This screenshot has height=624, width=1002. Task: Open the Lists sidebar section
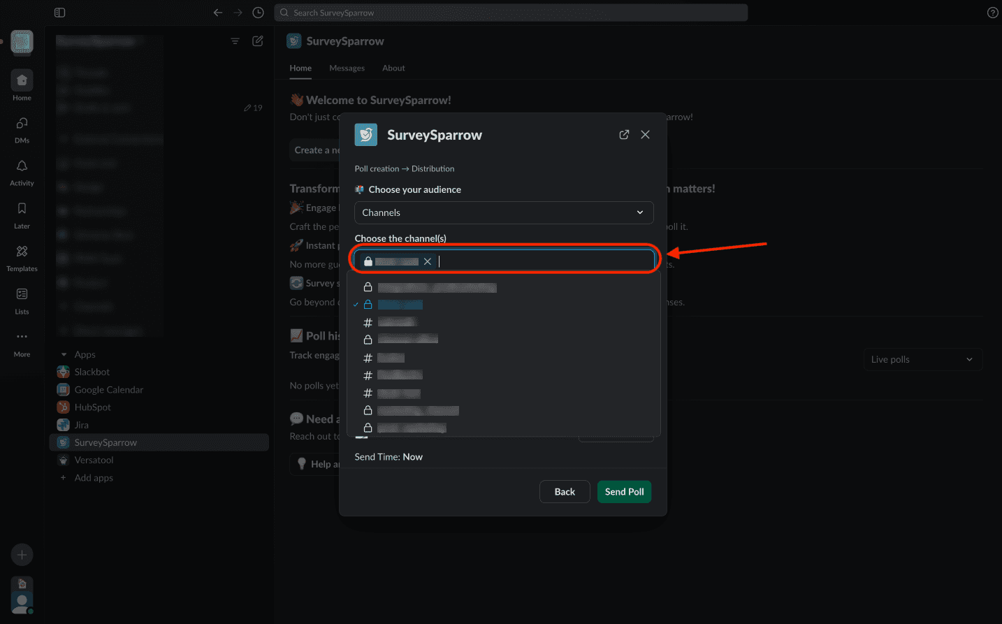point(22,300)
